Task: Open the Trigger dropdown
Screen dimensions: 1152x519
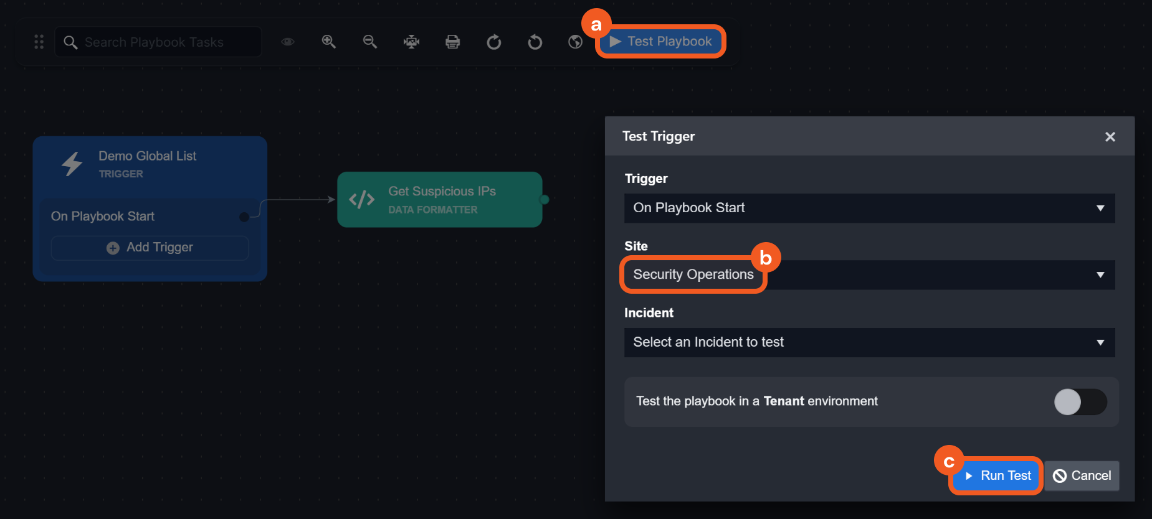Action: point(869,208)
